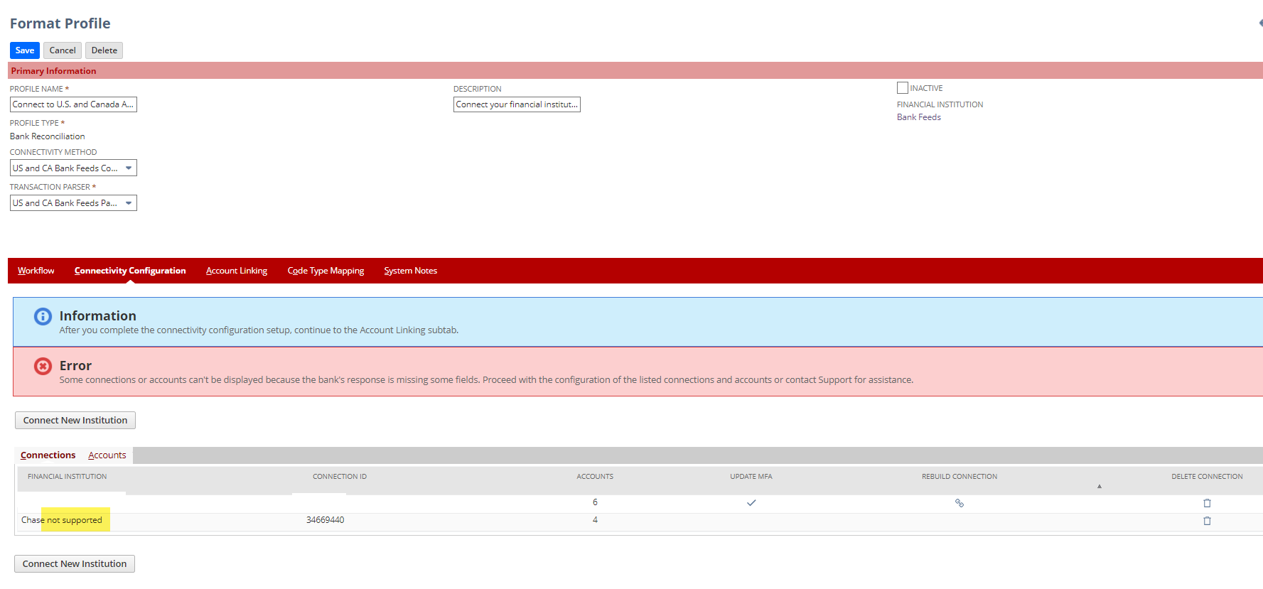Viewport: 1263px width, 589px height.
Task: Click the Update MFA checkmark icon
Action: tap(751, 502)
